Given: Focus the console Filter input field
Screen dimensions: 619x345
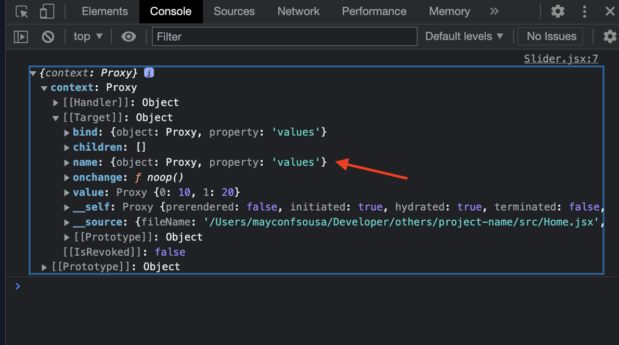Looking at the screenshot, I should [285, 36].
